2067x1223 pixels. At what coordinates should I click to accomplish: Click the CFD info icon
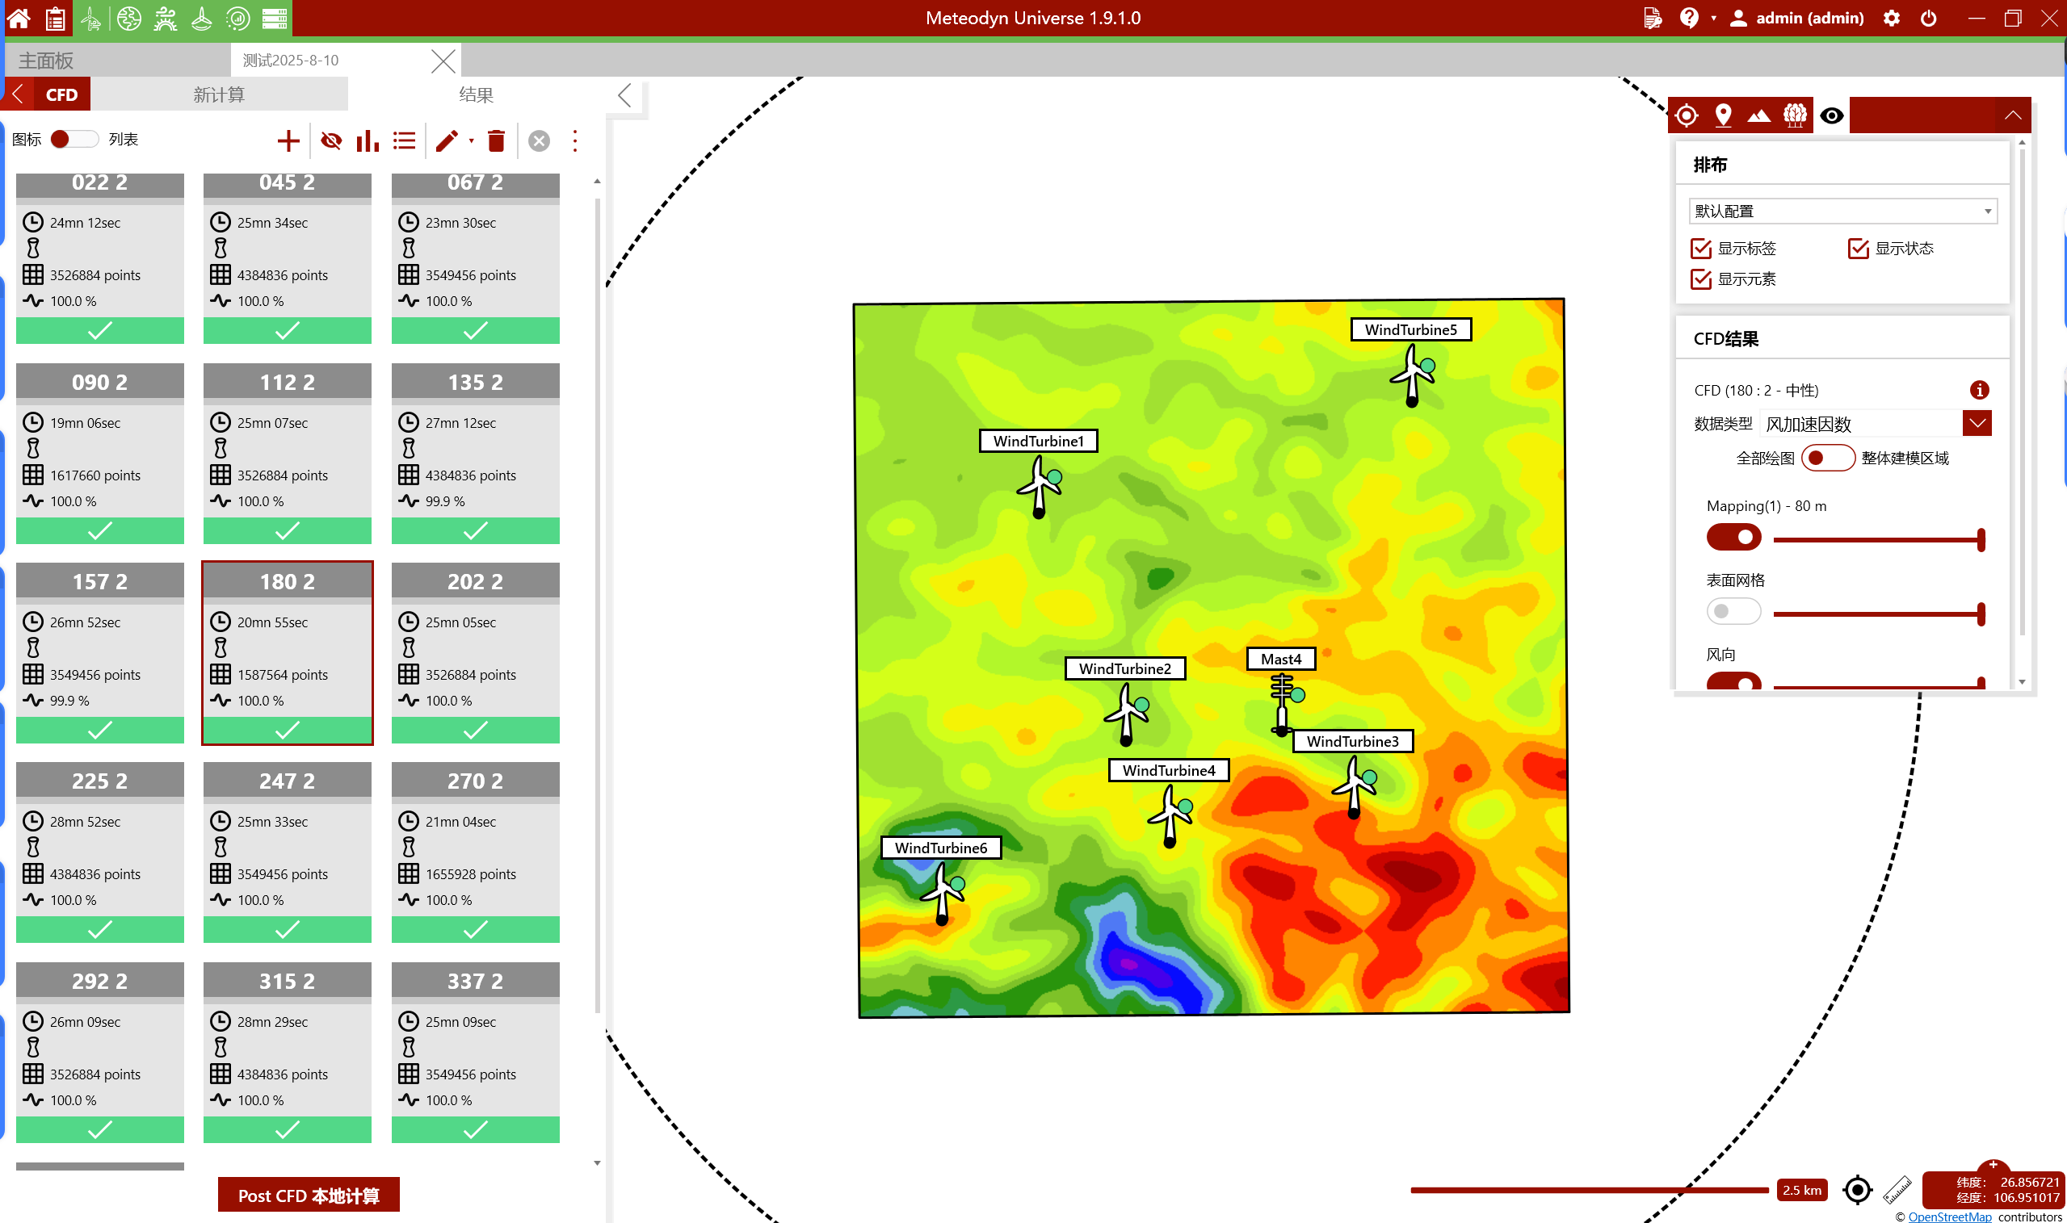coord(1979,390)
